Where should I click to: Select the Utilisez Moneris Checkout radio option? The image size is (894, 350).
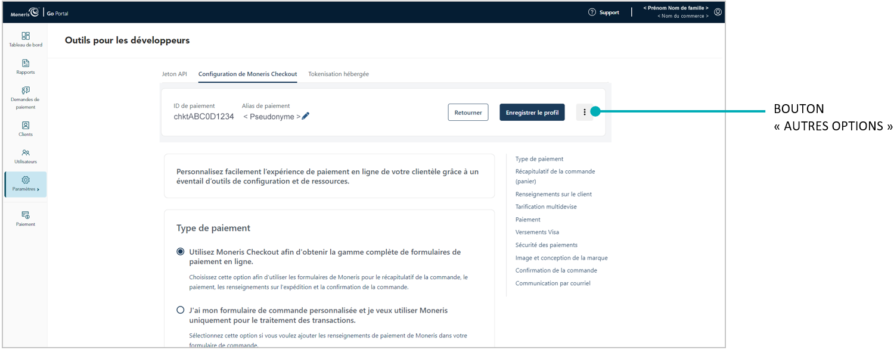pos(181,252)
